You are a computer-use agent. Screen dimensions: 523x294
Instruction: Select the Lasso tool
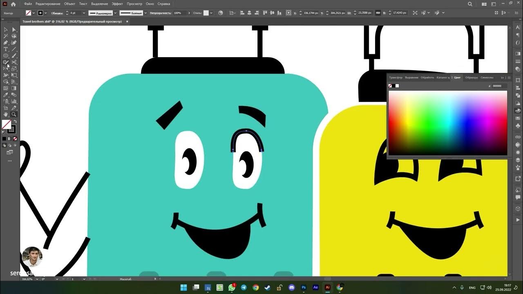click(14, 36)
